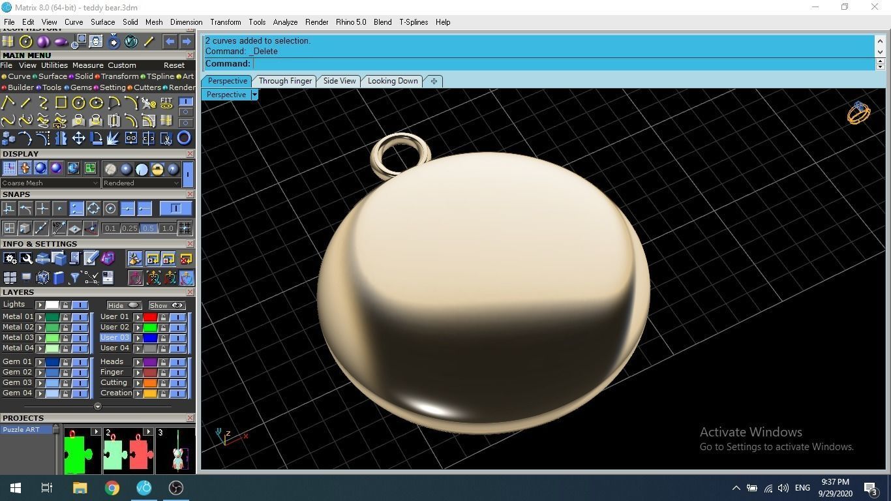The height and width of the screenshot is (501, 891).
Task: Click the V-Ray icon in Icon History
Action: (131, 42)
